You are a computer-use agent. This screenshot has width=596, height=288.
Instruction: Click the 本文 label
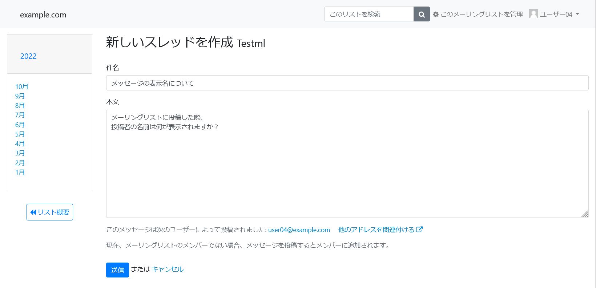click(113, 102)
